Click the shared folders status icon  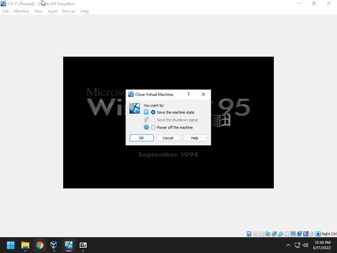[287, 234]
